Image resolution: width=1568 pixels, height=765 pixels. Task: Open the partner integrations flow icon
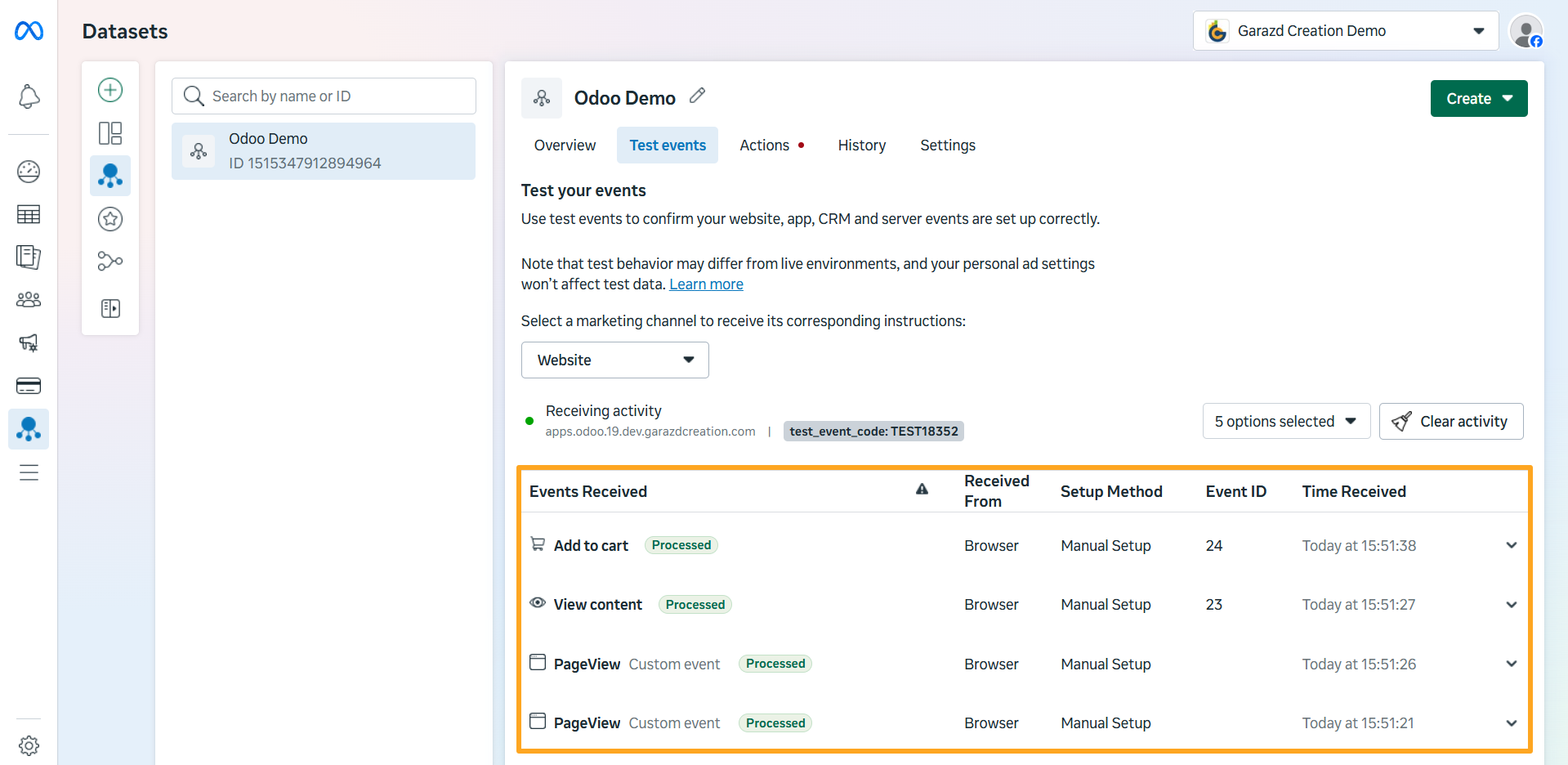pyautogui.click(x=110, y=262)
